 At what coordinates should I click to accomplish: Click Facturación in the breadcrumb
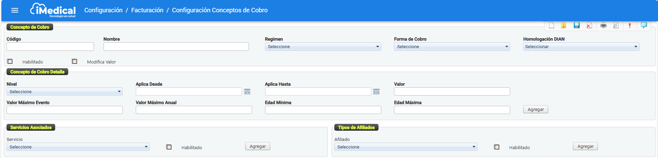coord(147,10)
